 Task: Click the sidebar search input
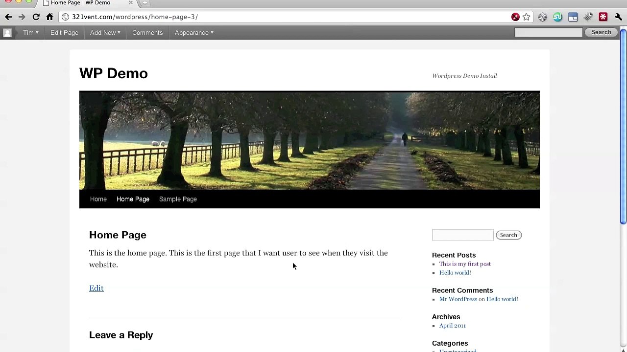click(x=462, y=235)
